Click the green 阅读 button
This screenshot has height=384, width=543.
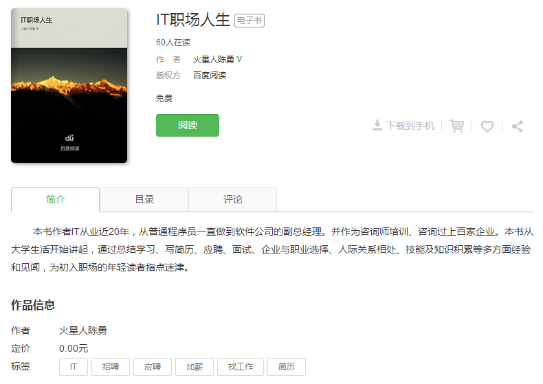click(188, 125)
